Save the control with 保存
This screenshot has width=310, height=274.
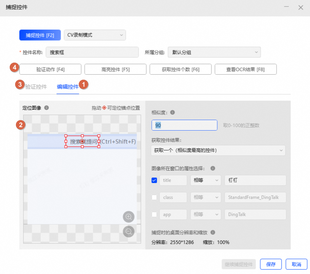click(x=271, y=264)
